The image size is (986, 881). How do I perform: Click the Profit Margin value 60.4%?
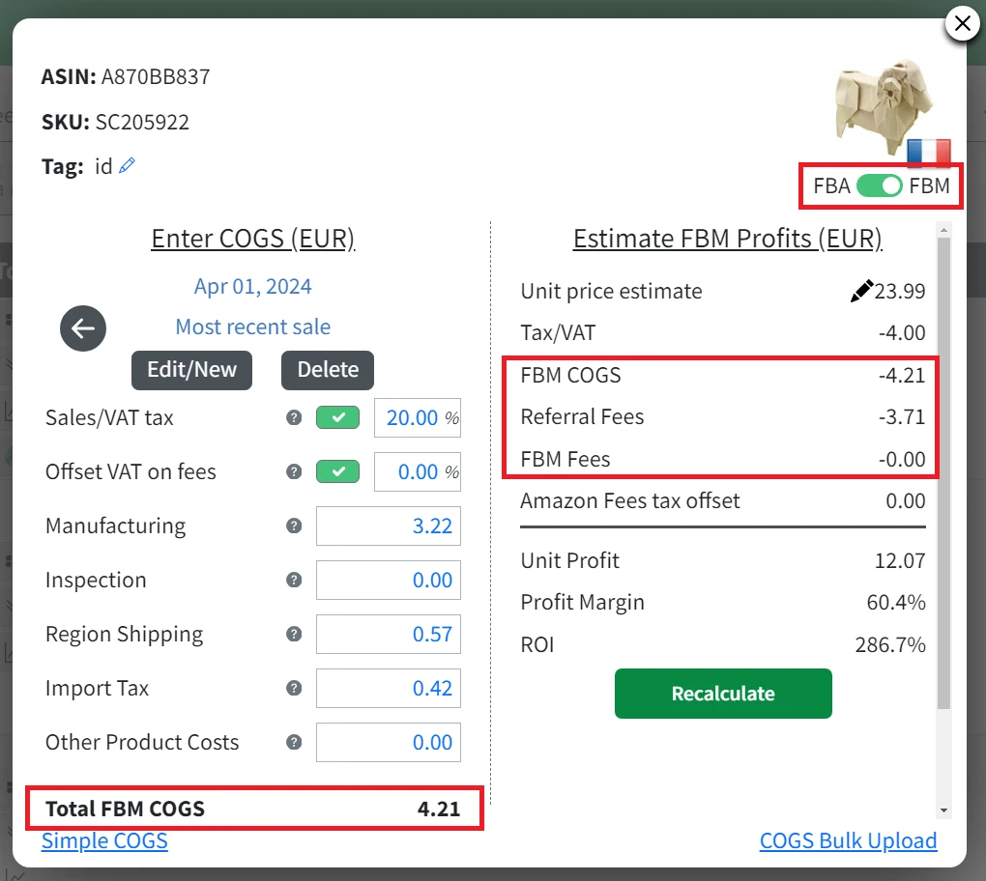896,603
